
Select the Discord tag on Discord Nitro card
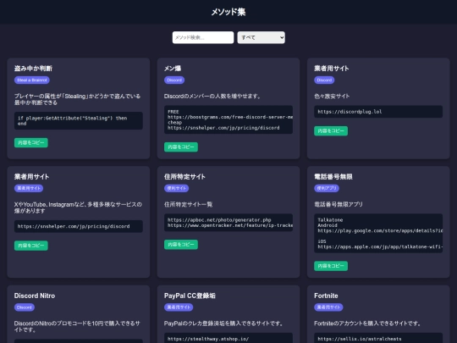coord(25,307)
